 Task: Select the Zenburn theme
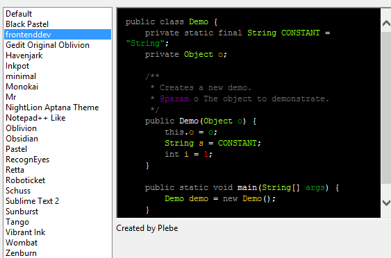58,253
